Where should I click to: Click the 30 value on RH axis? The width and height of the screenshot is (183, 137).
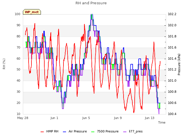coord(18,92)
